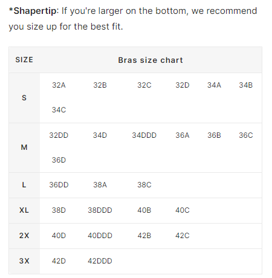Select the M size row label
The height and width of the screenshot is (278, 272).
(24, 147)
